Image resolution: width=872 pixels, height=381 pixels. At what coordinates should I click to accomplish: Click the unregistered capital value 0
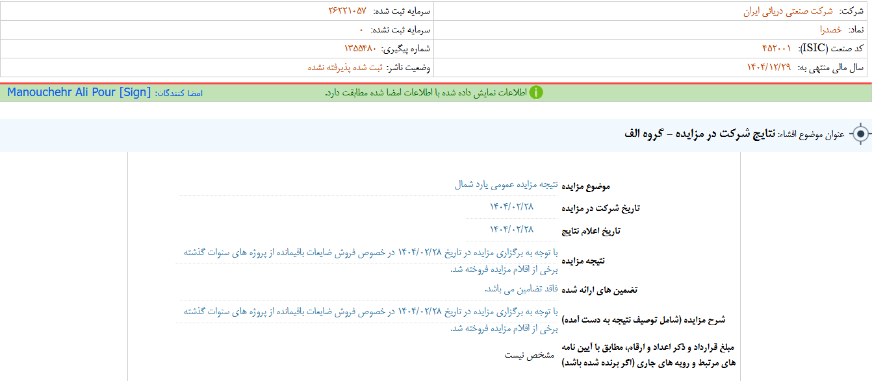click(x=361, y=30)
